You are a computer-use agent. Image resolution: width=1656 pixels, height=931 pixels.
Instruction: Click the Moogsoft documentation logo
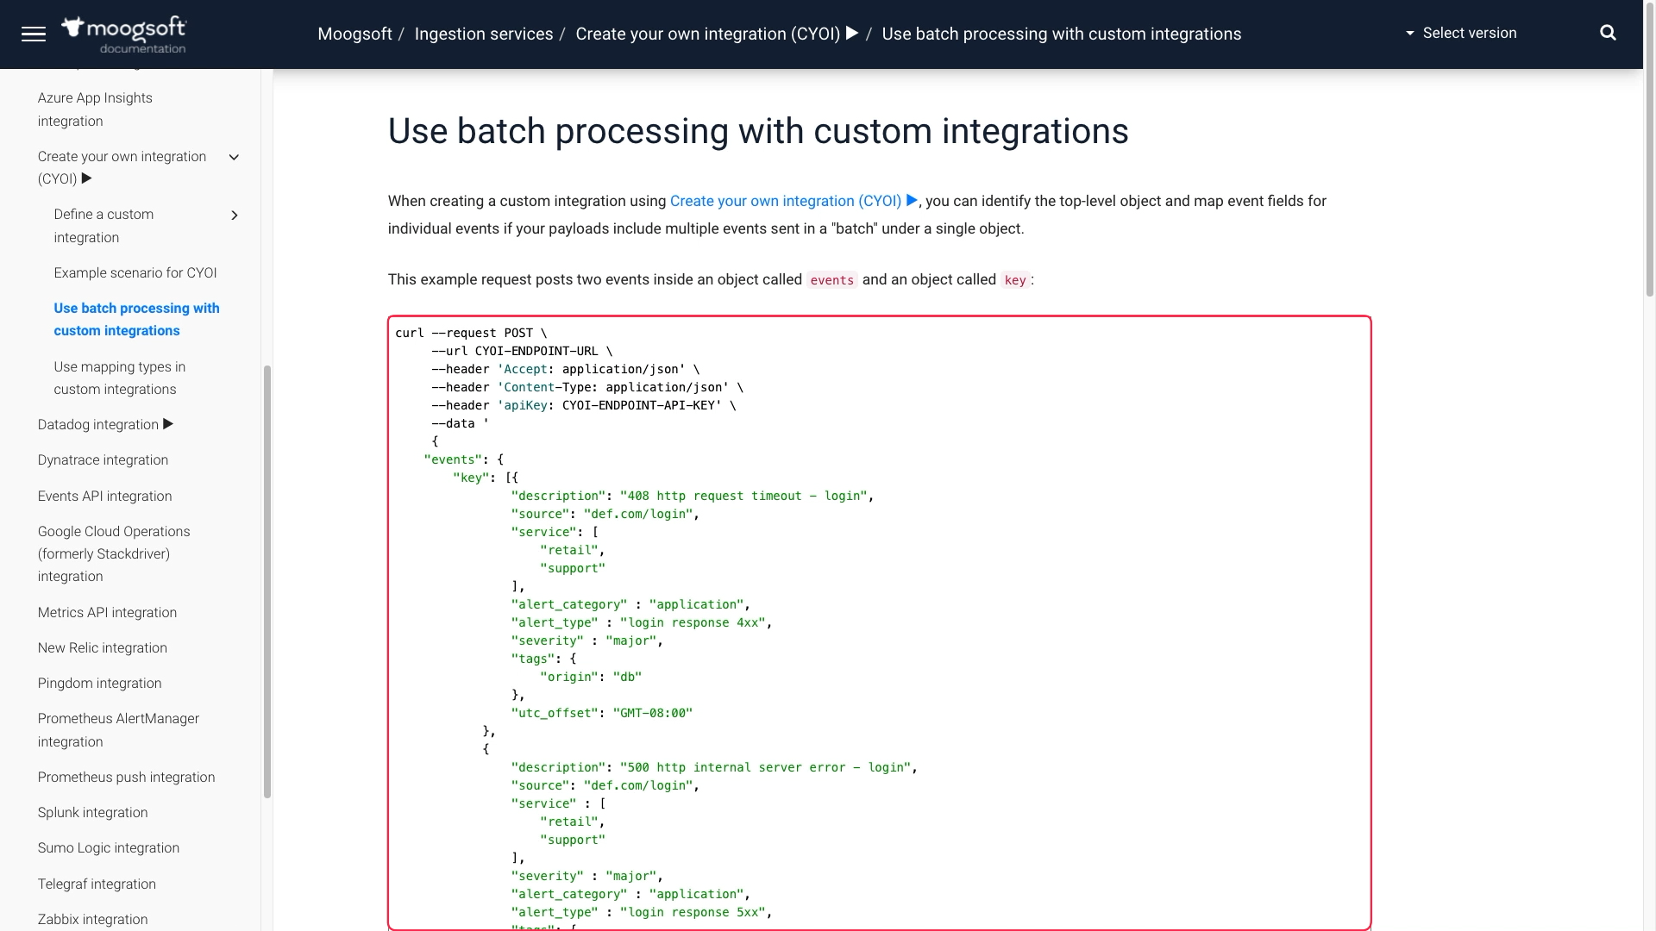click(124, 34)
